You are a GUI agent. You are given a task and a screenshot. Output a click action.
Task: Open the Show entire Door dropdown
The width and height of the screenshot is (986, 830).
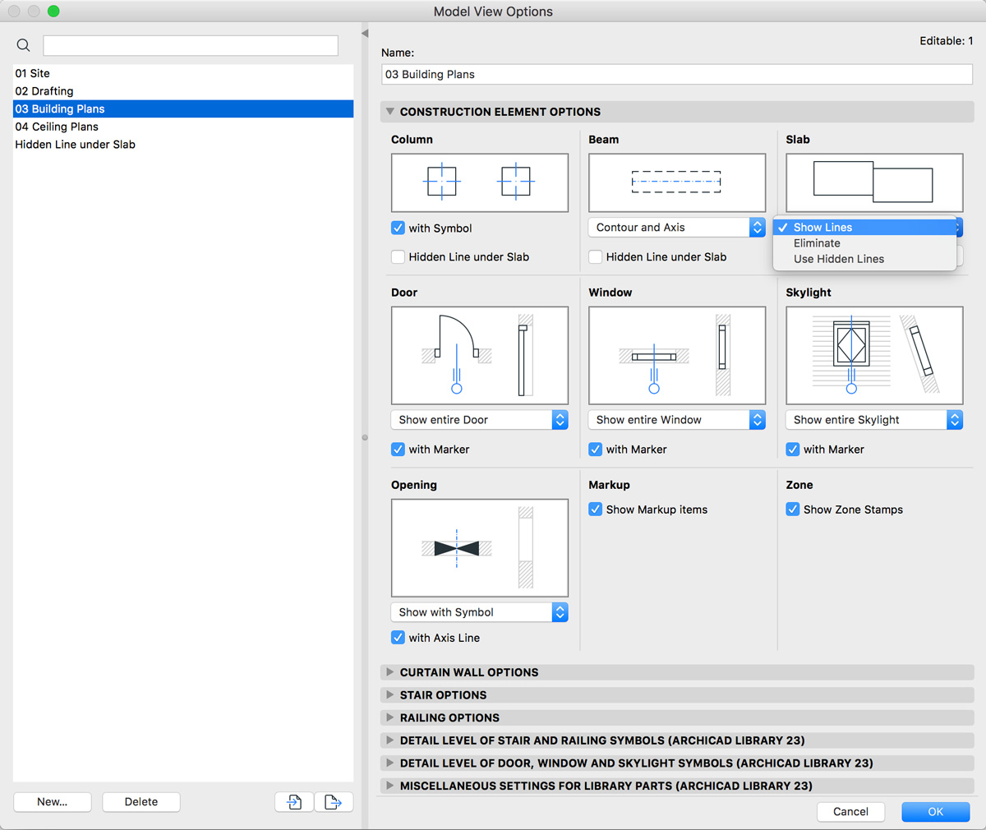point(479,420)
